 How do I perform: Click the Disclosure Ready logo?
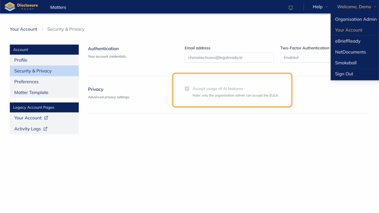pos(21,7)
